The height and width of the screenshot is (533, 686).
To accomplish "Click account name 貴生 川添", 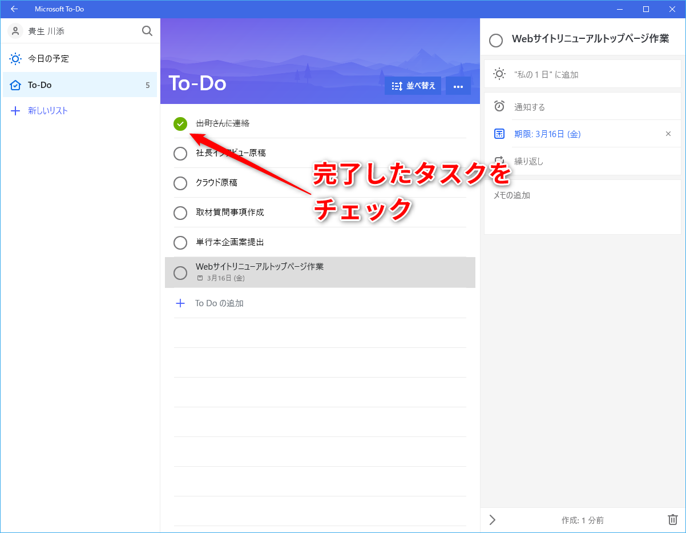I will click(x=46, y=31).
